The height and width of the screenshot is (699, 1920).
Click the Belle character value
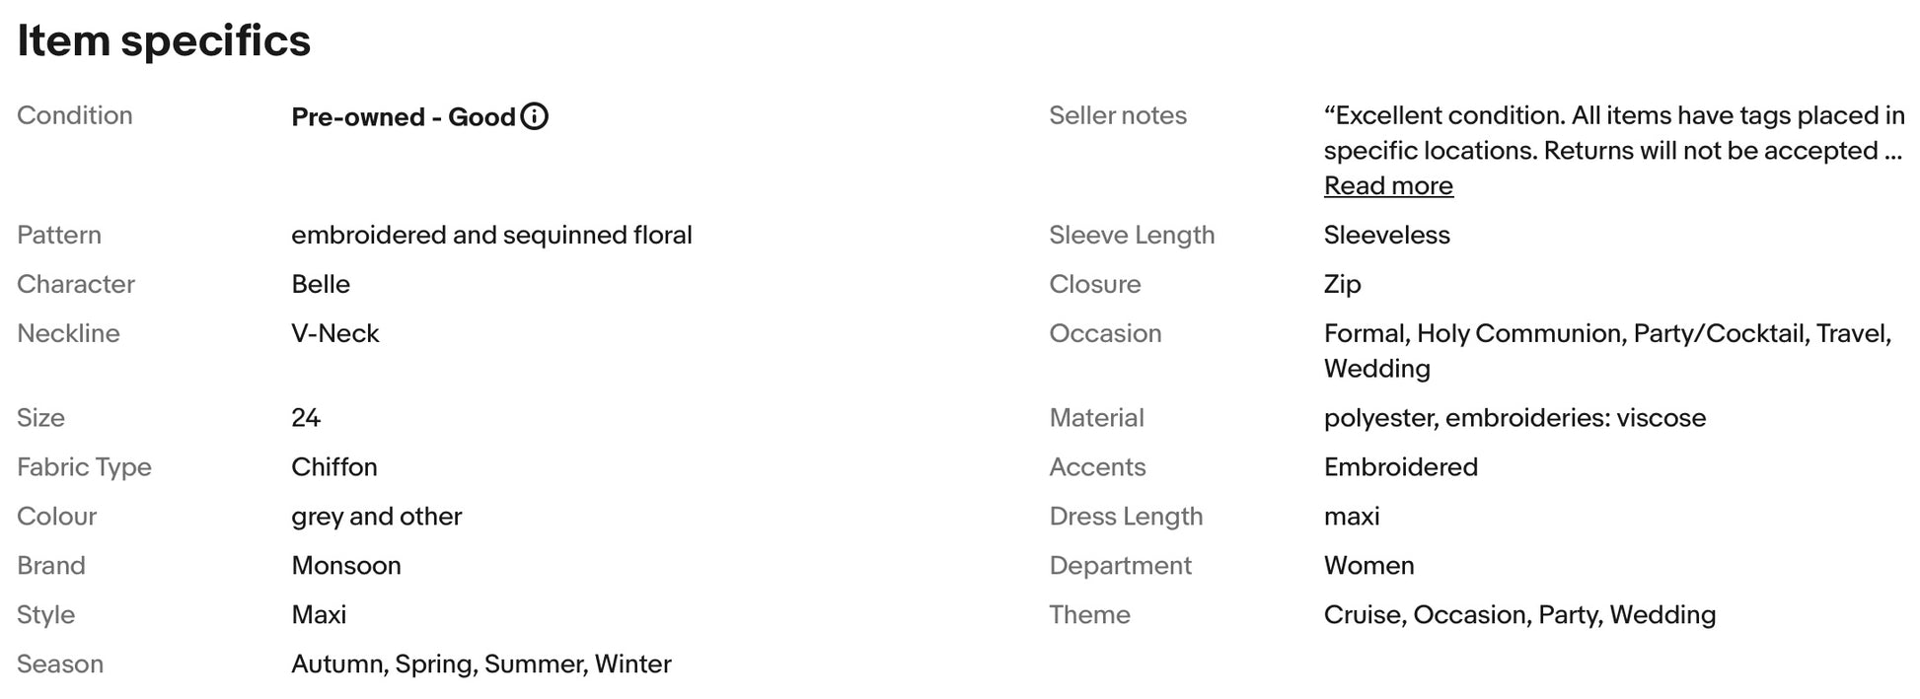[320, 284]
